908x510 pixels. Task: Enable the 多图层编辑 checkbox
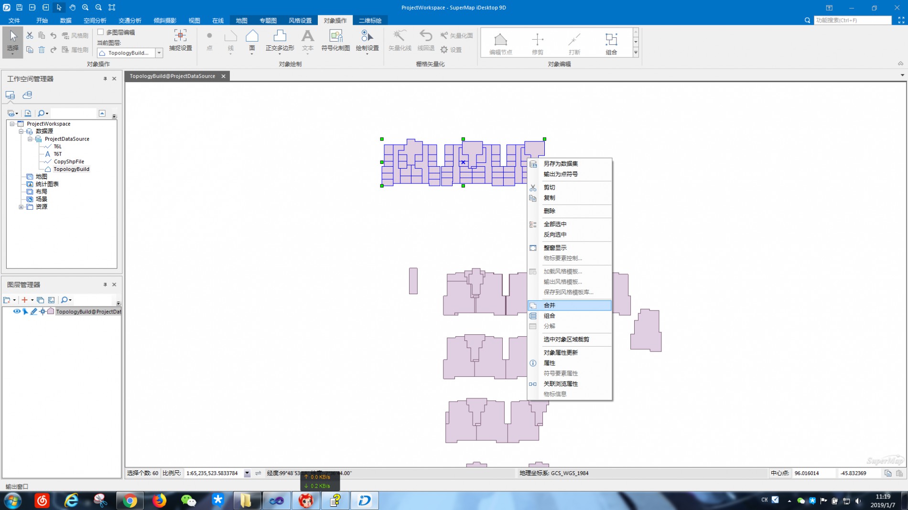tap(100, 32)
